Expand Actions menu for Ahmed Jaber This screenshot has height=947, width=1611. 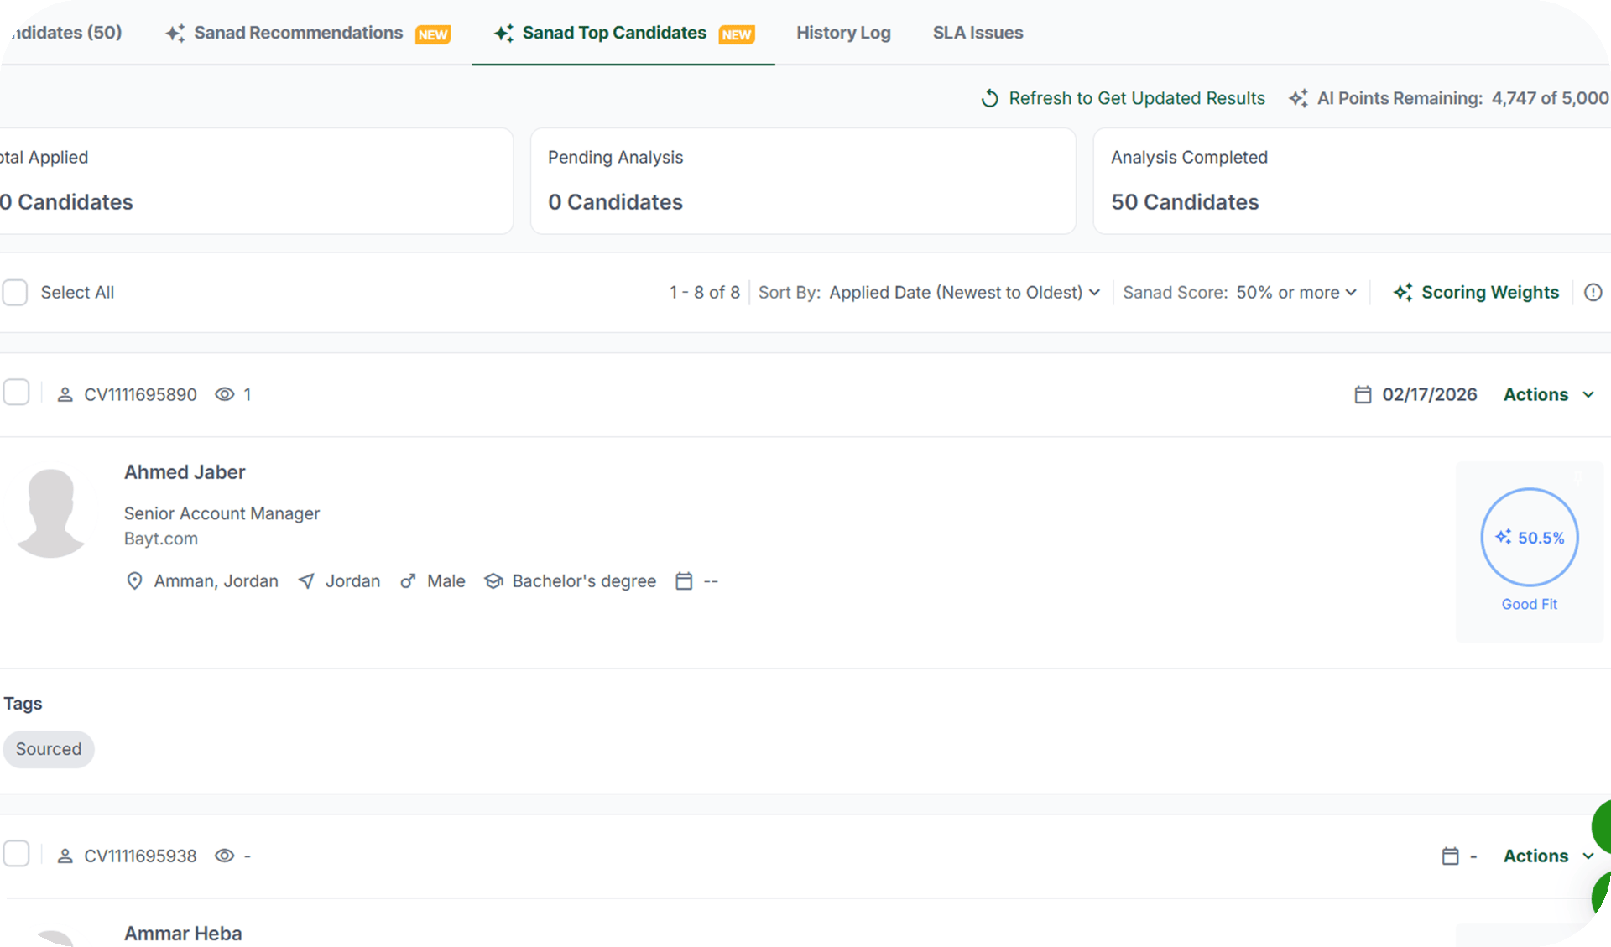pyautogui.click(x=1548, y=394)
